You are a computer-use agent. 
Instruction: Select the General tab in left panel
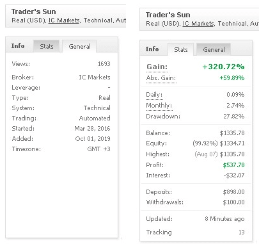(79, 46)
